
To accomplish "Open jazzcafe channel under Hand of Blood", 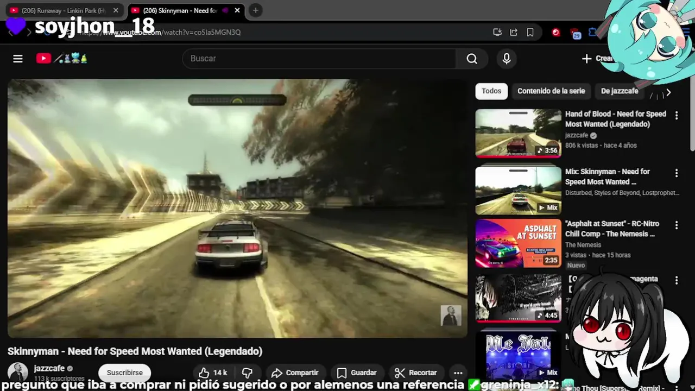I will pos(577,135).
